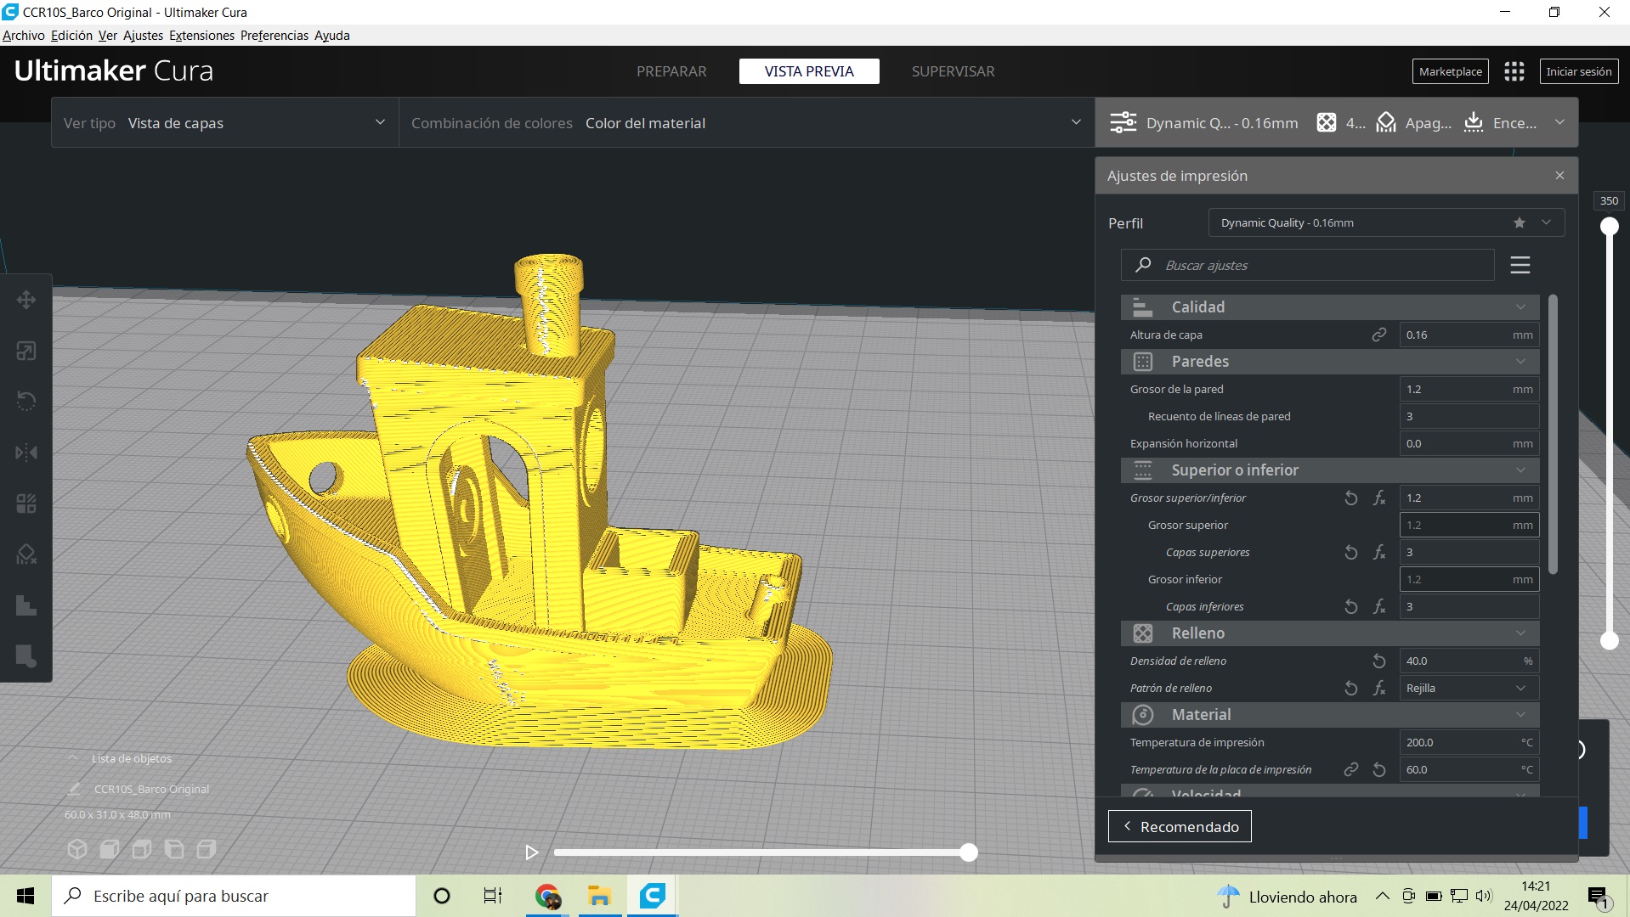Open the Extensiones menu
Image resolution: width=1630 pixels, height=917 pixels.
pos(201,36)
